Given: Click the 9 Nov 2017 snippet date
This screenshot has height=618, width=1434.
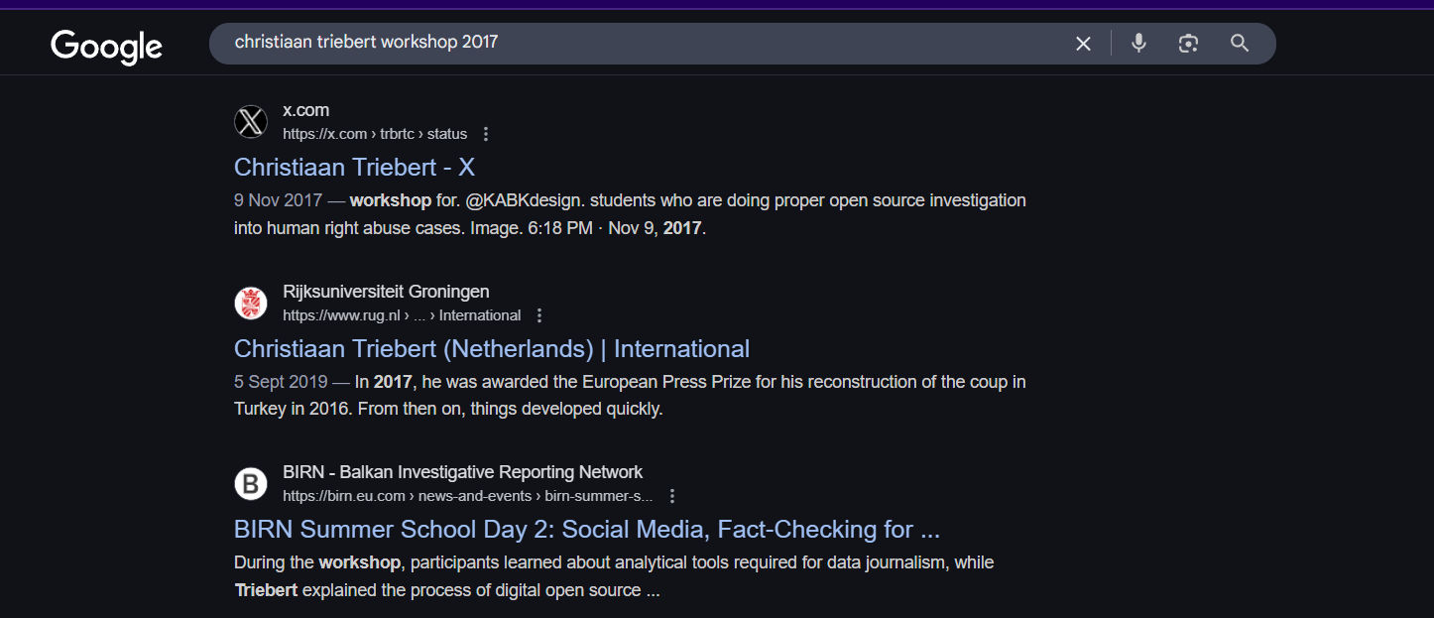Looking at the screenshot, I should pyautogui.click(x=278, y=200).
